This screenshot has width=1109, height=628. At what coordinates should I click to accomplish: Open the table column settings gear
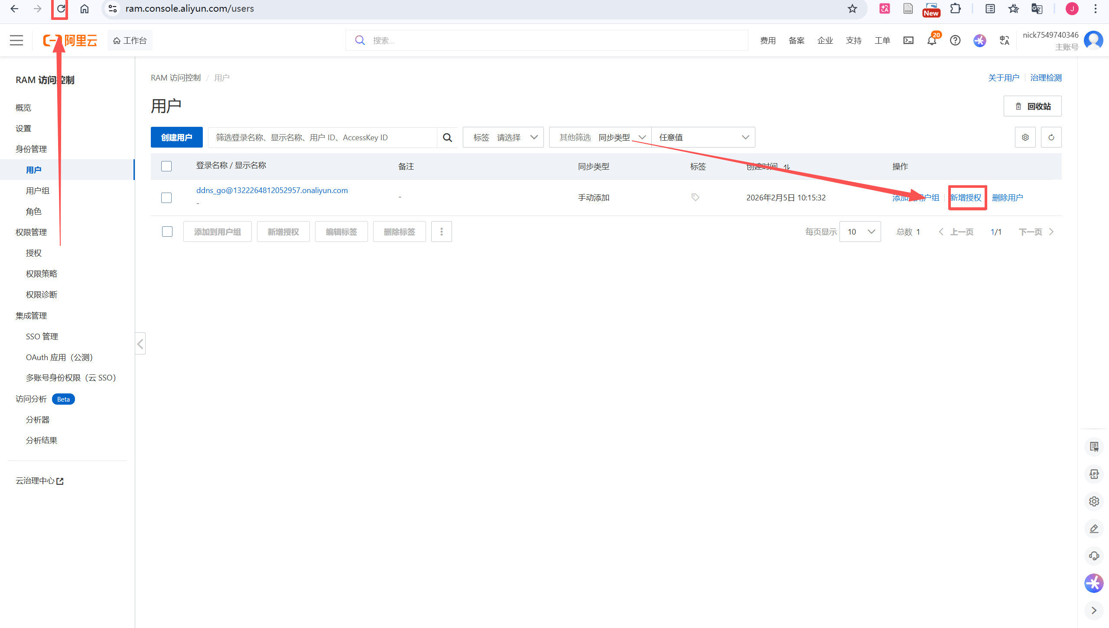1025,138
